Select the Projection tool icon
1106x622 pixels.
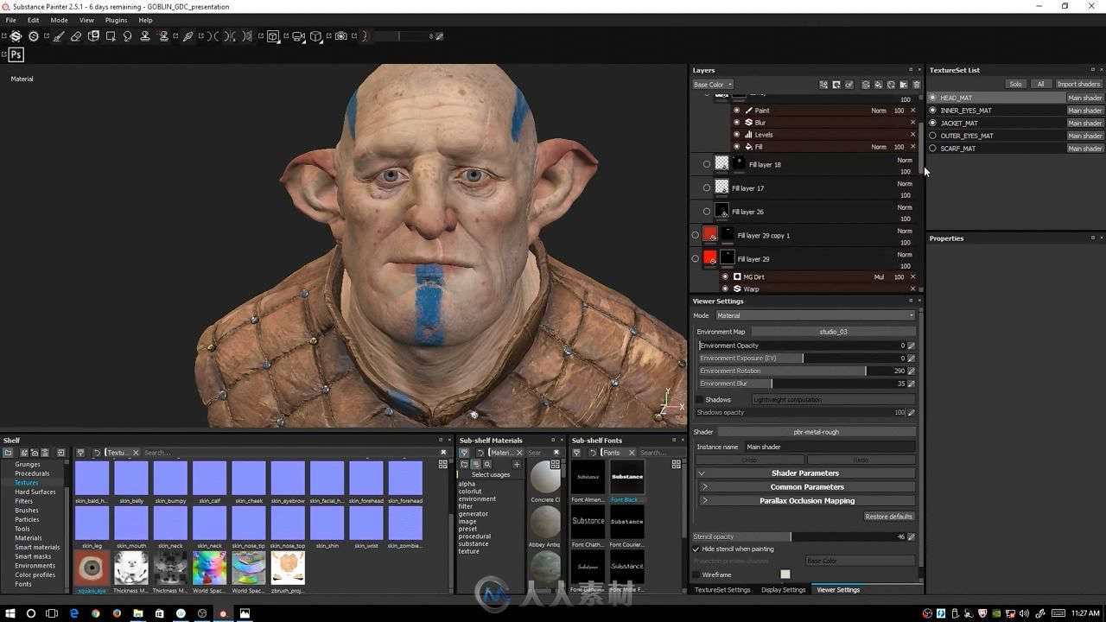coord(93,36)
